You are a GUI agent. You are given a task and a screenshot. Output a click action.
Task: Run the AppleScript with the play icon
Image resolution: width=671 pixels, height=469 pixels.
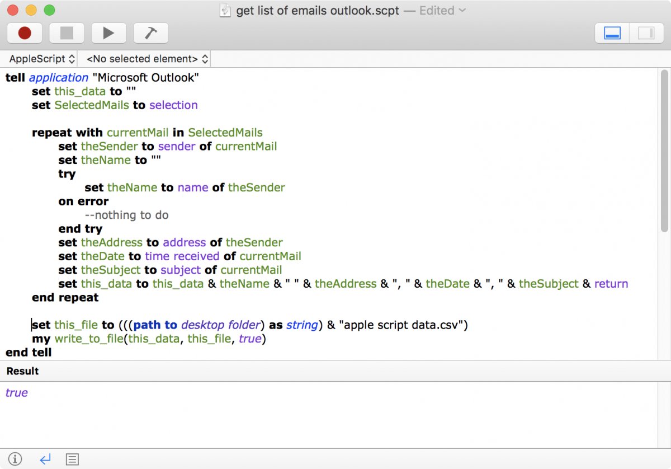pyautogui.click(x=108, y=32)
